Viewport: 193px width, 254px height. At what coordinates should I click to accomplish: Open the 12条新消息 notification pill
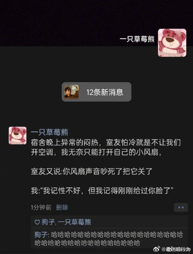tap(96, 92)
